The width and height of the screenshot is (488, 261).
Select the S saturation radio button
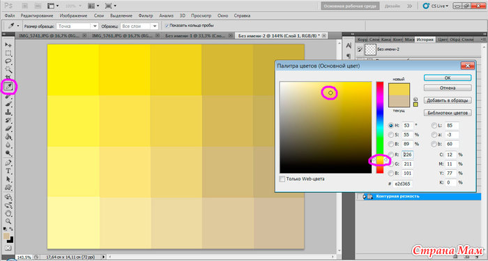[x=391, y=135]
